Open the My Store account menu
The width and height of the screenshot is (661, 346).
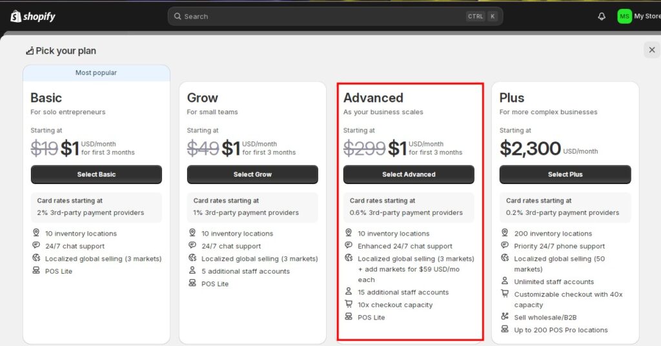[639, 16]
